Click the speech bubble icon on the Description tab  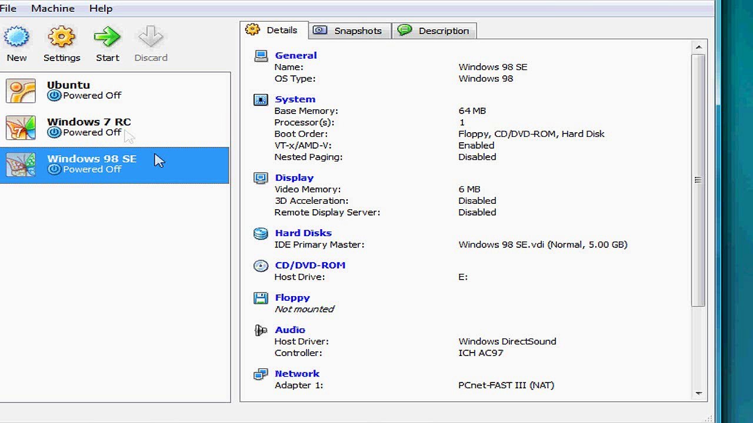(404, 31)
